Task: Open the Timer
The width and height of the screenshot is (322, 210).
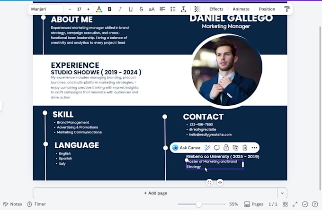Action: click(x=36, y=204)
